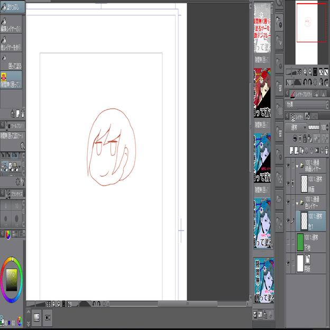Collapse the 線画レイヤー folder arrow
330x330 pixels.
tap(297, 166)
